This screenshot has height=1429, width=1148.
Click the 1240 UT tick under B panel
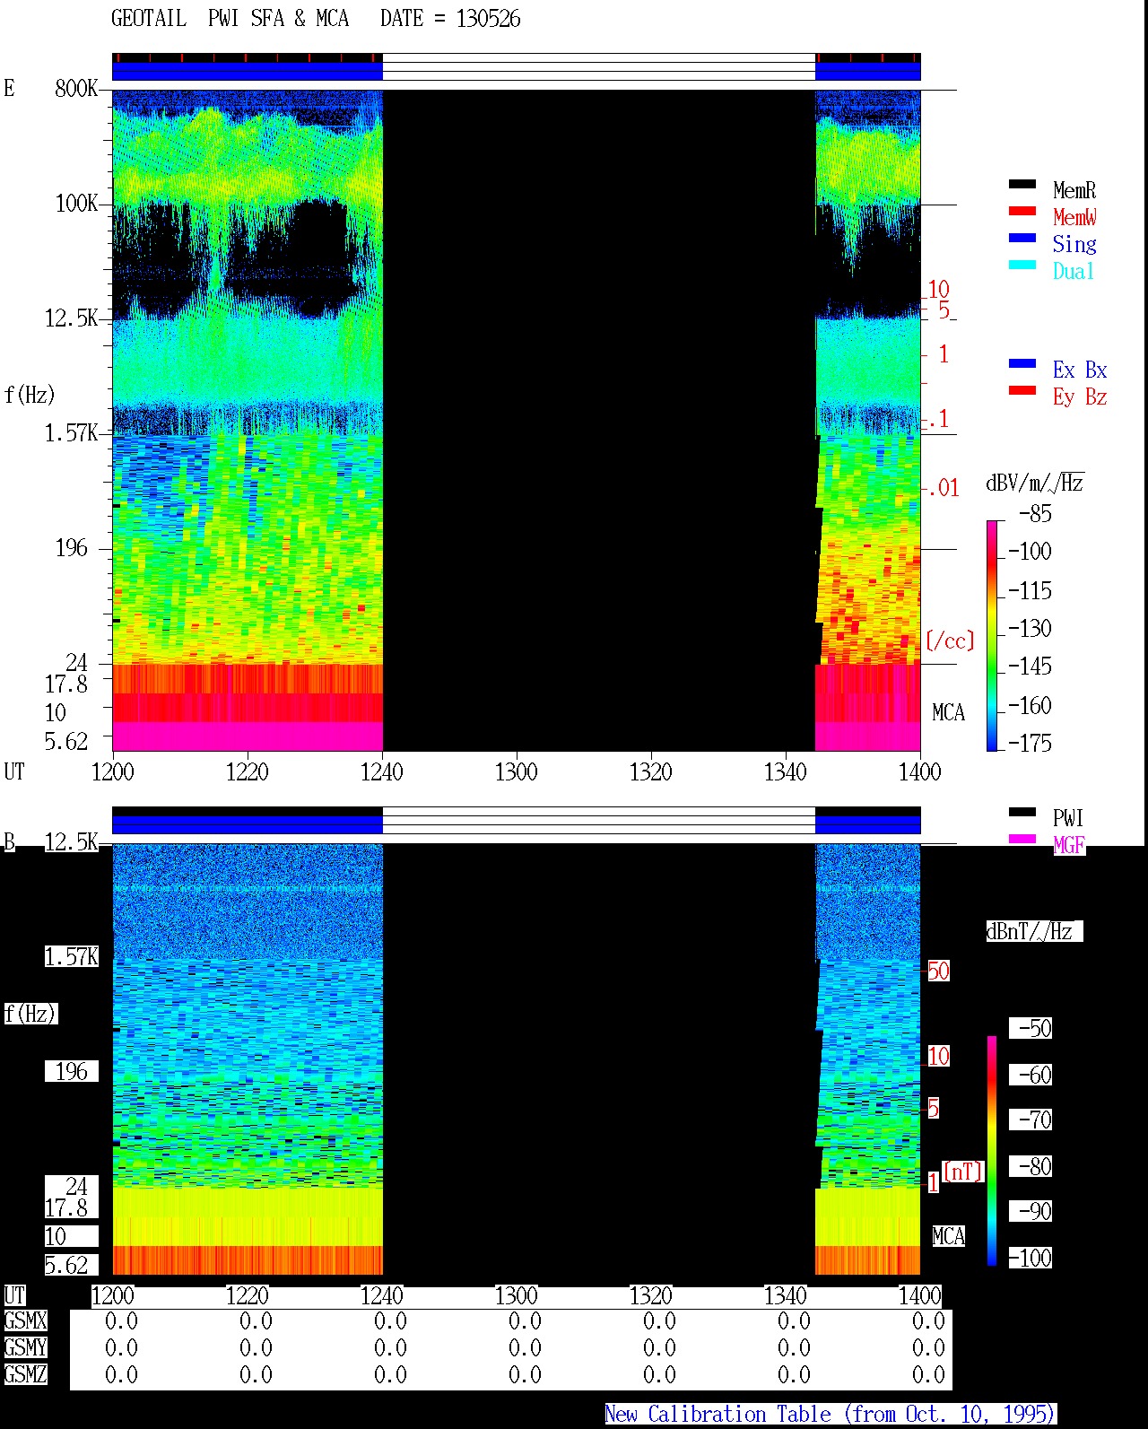381,1295
